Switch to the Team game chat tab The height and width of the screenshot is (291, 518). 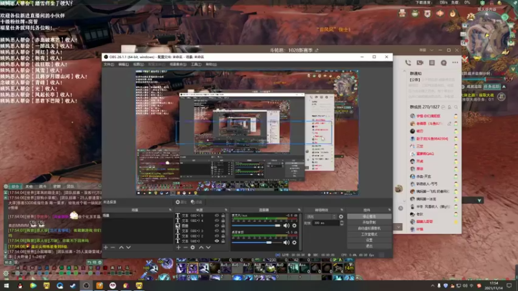(x=71, y=186)
